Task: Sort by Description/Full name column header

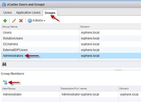Action: point(89,89)
